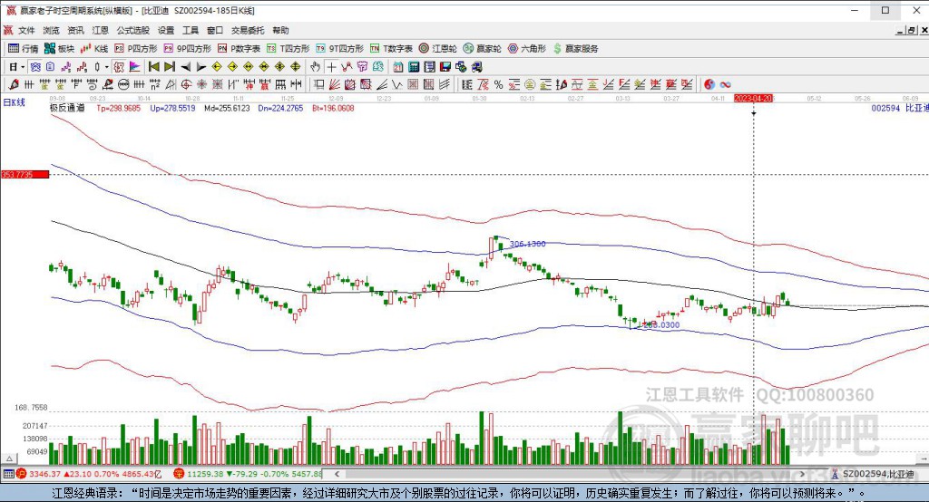
Task: Open the 公式选股 menu
Action: click(x=132, y=30)
